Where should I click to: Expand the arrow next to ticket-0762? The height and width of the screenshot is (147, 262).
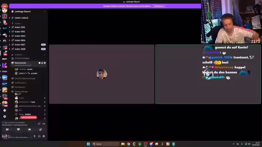click(9, 27)
